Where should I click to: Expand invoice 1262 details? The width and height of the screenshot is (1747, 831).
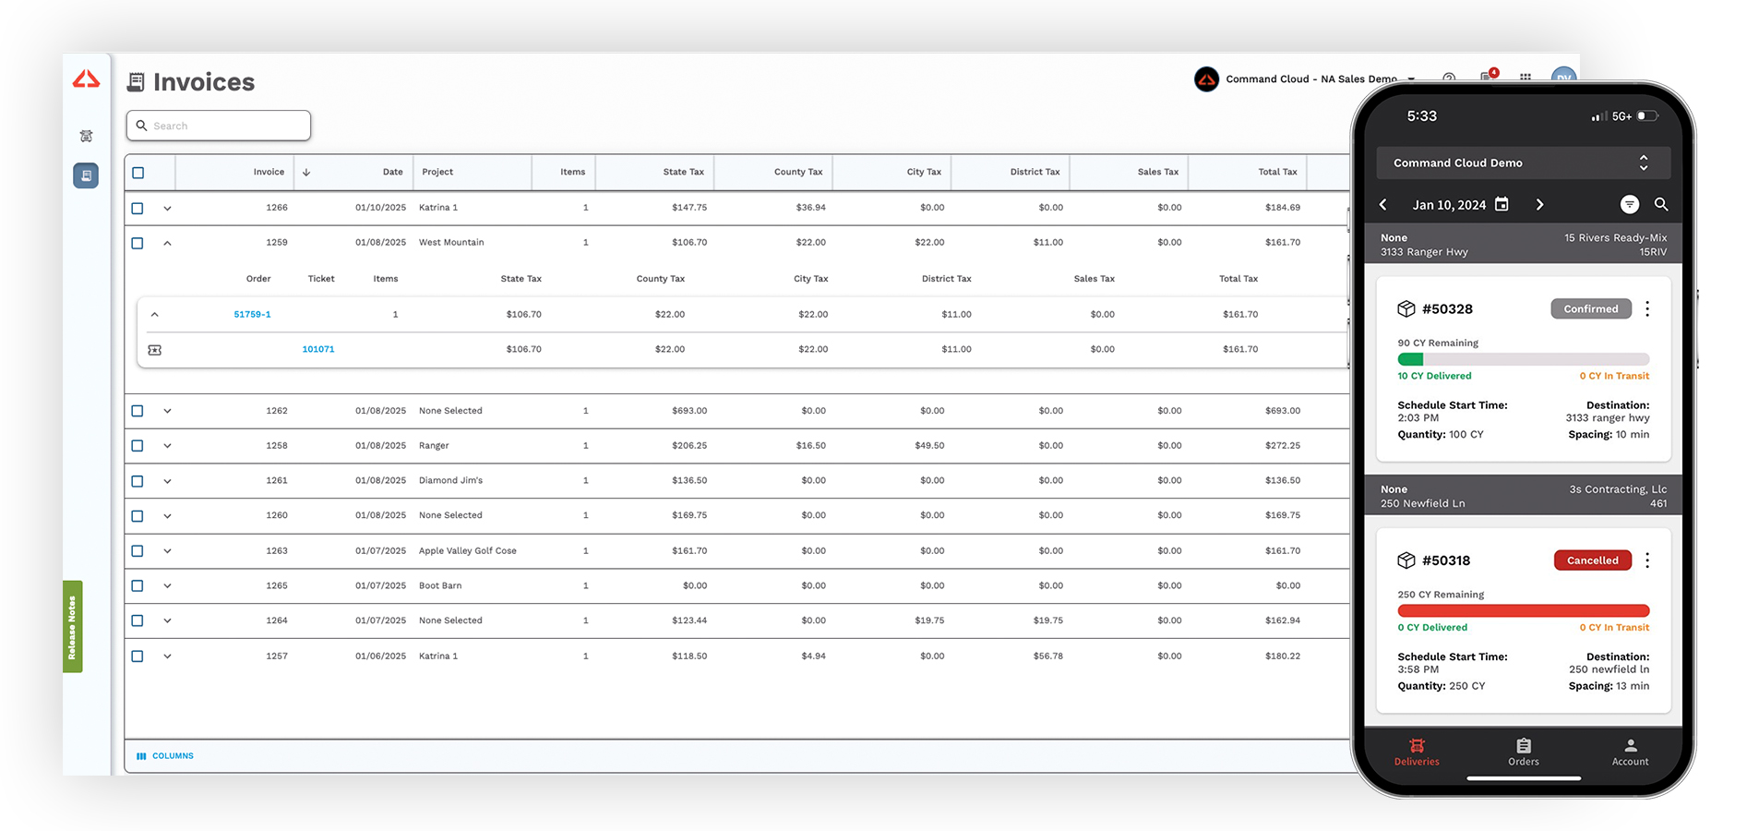click(167, 410)
